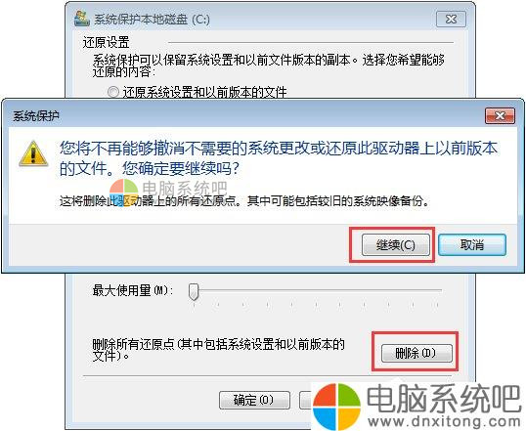Click the 取消 button in the warning dialog

coord(471,245)
